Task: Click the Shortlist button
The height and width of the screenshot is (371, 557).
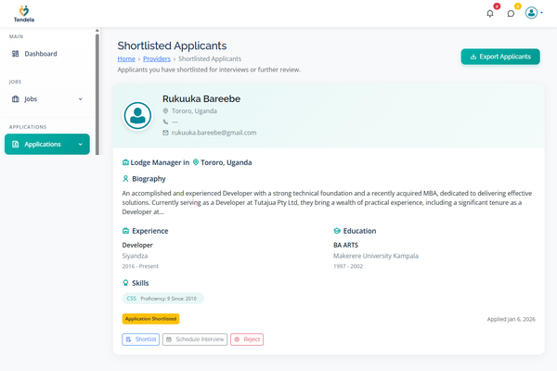Action: coord(141,339)
